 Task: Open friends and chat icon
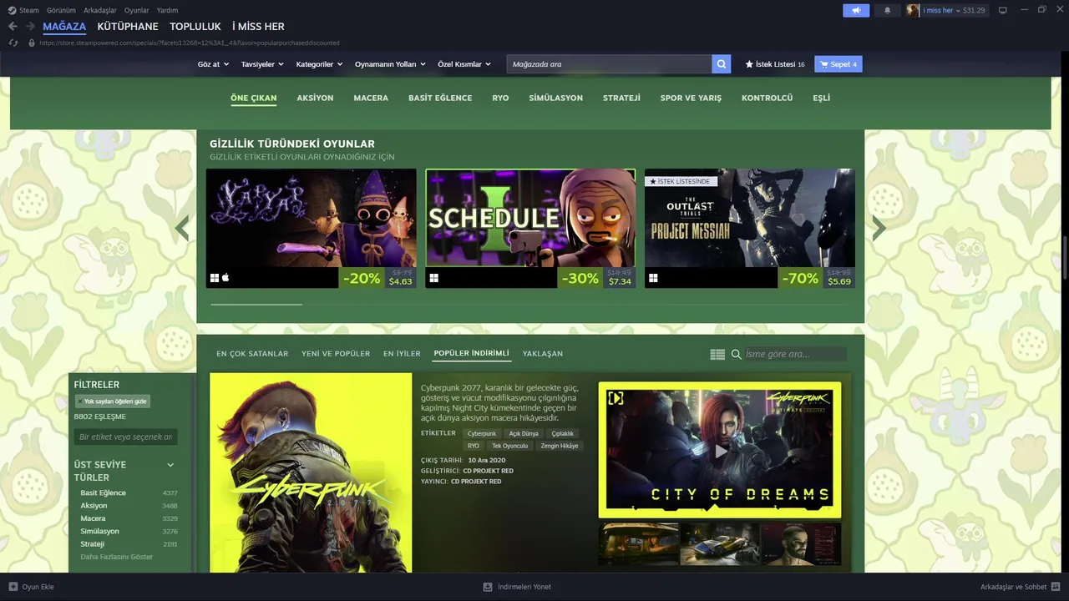(x=1056, y=587)
